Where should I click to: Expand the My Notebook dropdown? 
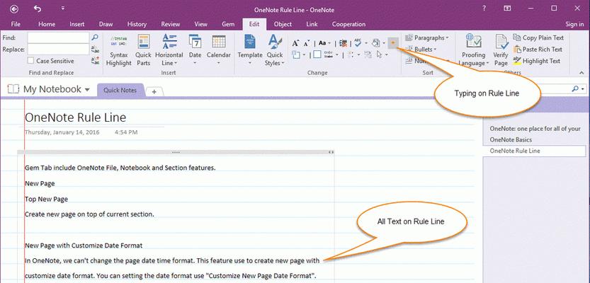click(x=87, y=90)
